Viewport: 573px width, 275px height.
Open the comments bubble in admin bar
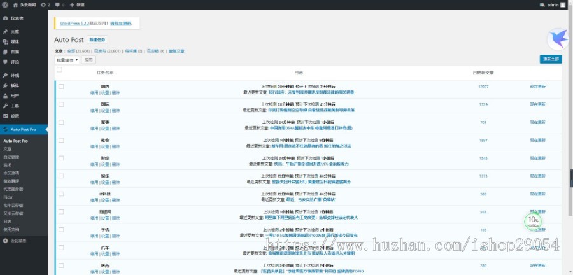tap(57, 4)
